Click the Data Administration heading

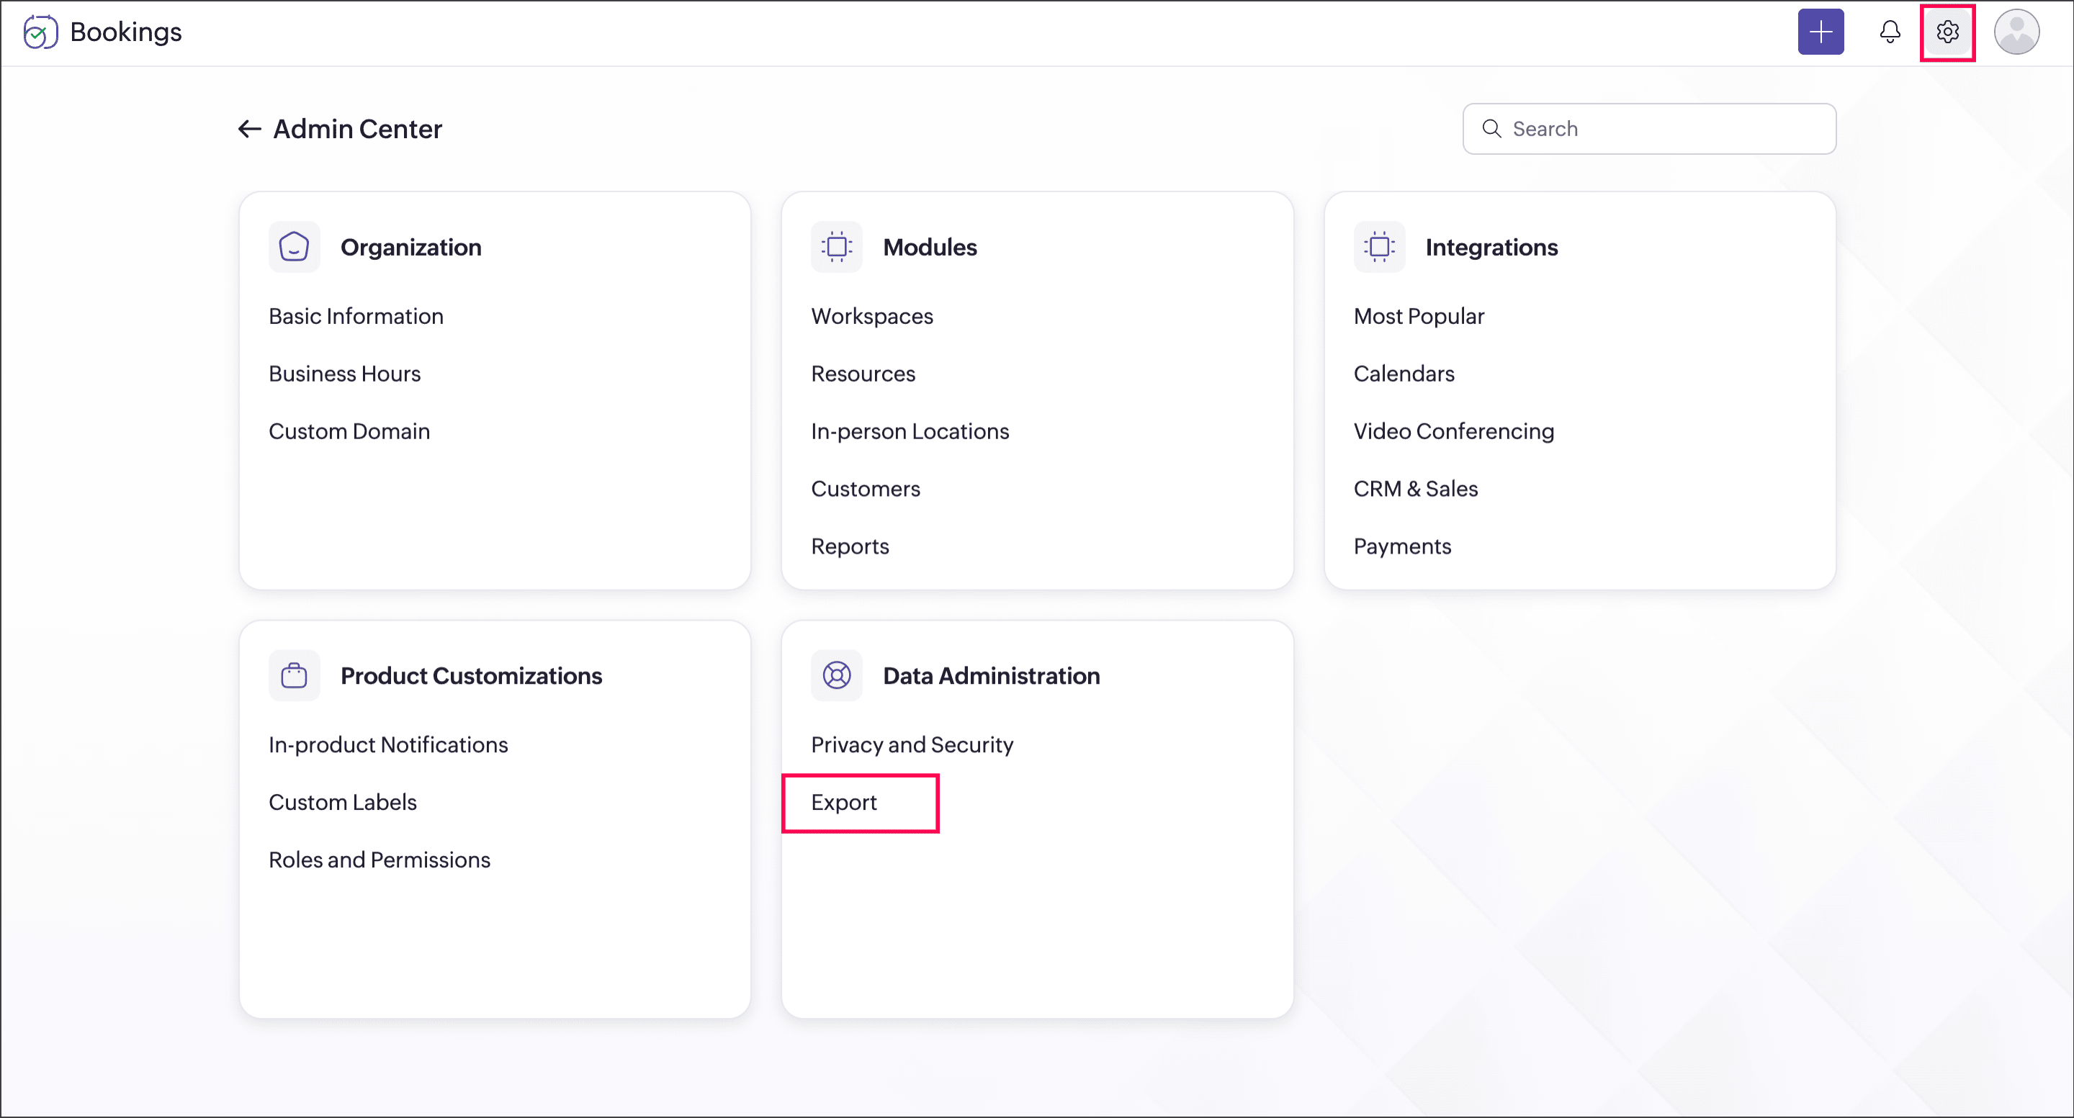pyautogui.click(x=991, y=675)
